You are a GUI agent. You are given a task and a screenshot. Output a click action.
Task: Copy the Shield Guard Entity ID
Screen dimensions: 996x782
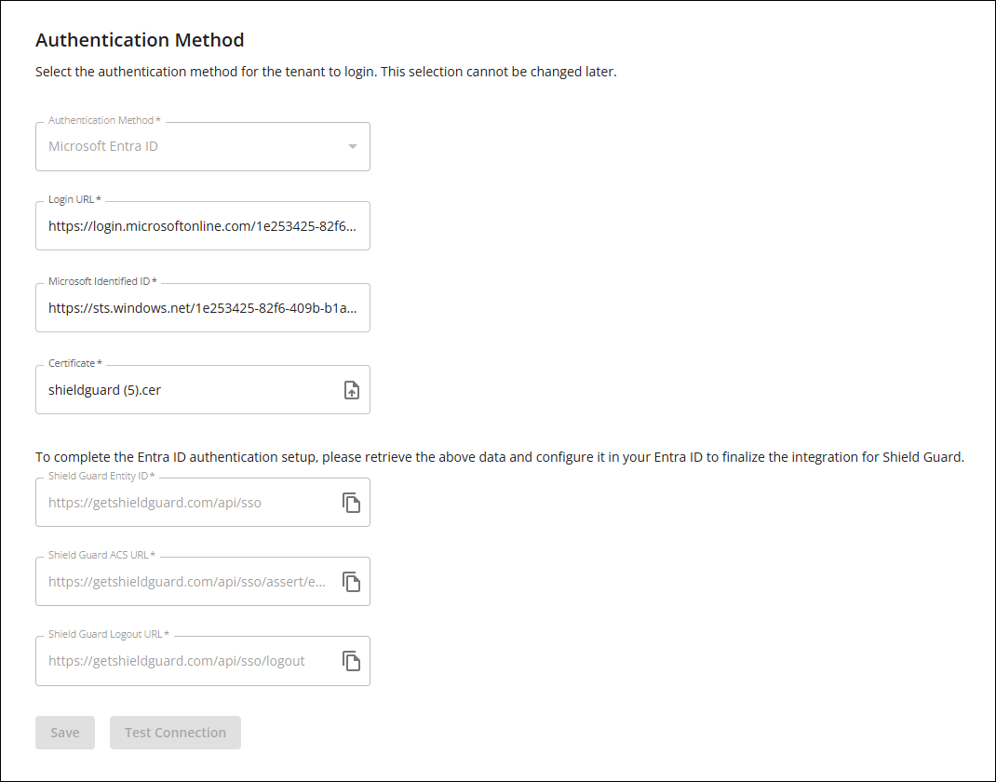tap(351, 503)
